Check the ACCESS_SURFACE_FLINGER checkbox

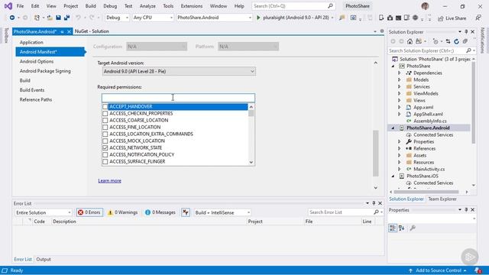tap(105, 161)
